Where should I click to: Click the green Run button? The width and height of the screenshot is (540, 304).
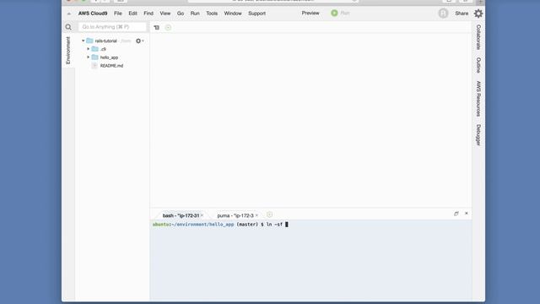tap(340, 14)
